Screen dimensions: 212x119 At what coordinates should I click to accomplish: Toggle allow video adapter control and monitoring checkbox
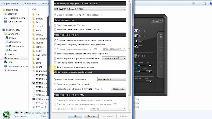(x=55, y=40)
